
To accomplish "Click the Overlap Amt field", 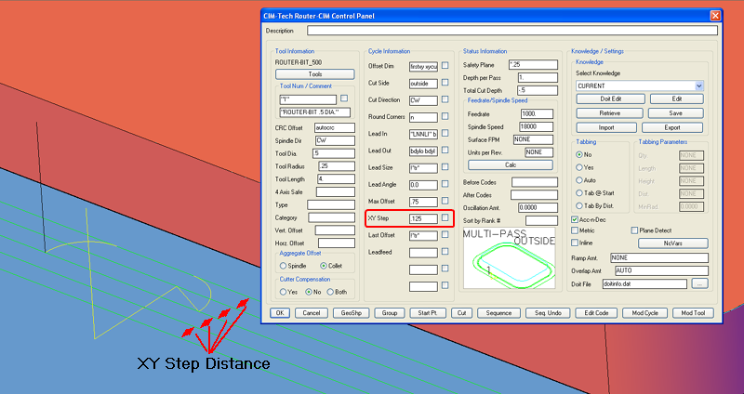I will coord(661,270).
